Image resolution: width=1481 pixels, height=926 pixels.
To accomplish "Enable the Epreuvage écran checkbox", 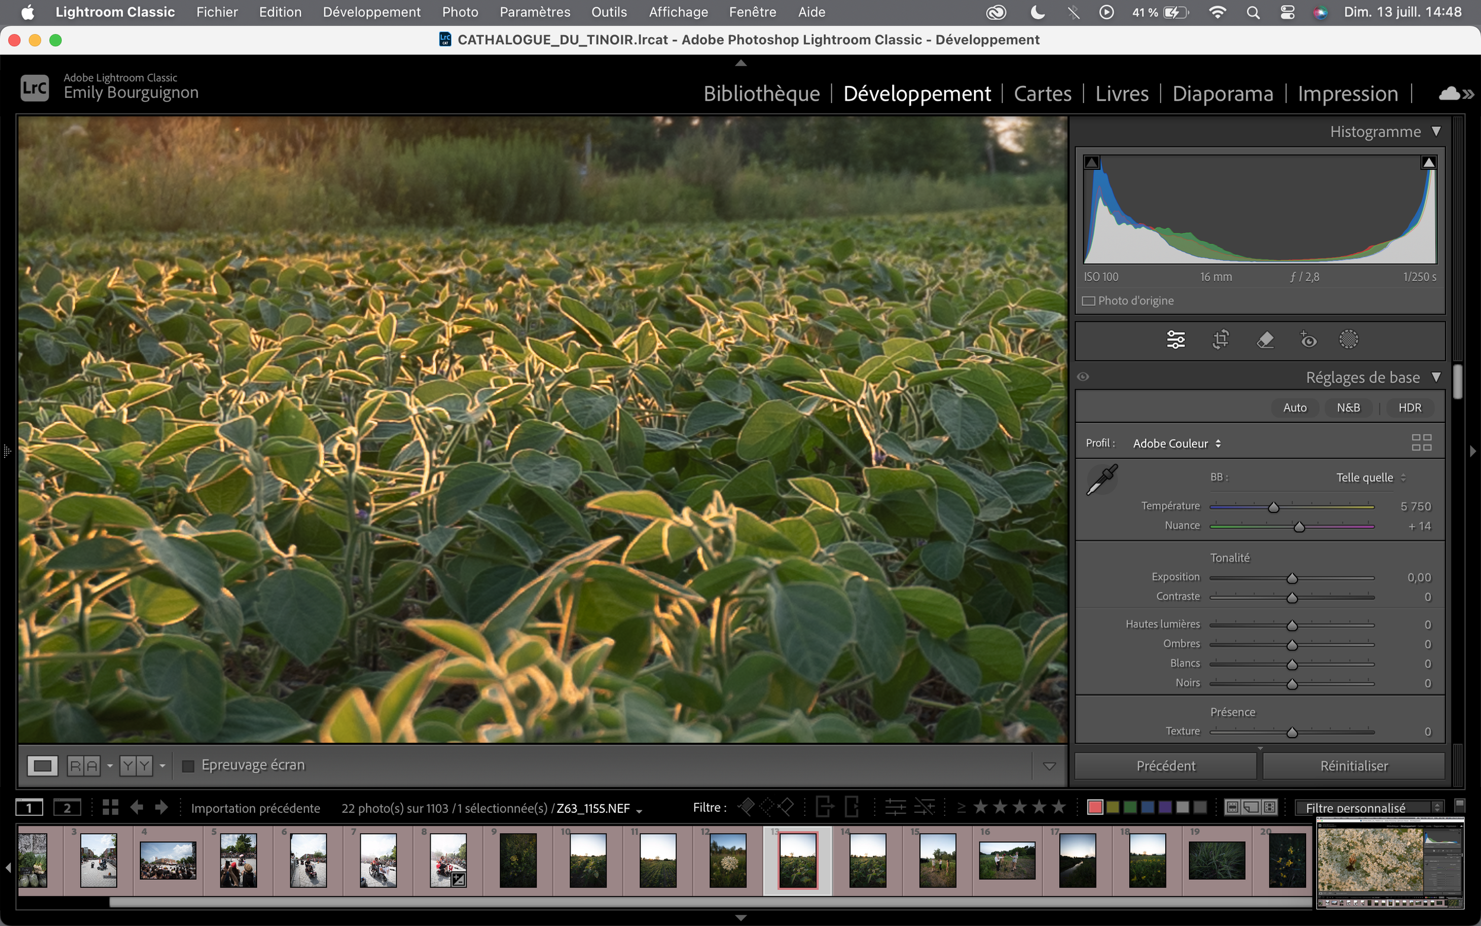I will pyautogui.click(x=188, y=765).
